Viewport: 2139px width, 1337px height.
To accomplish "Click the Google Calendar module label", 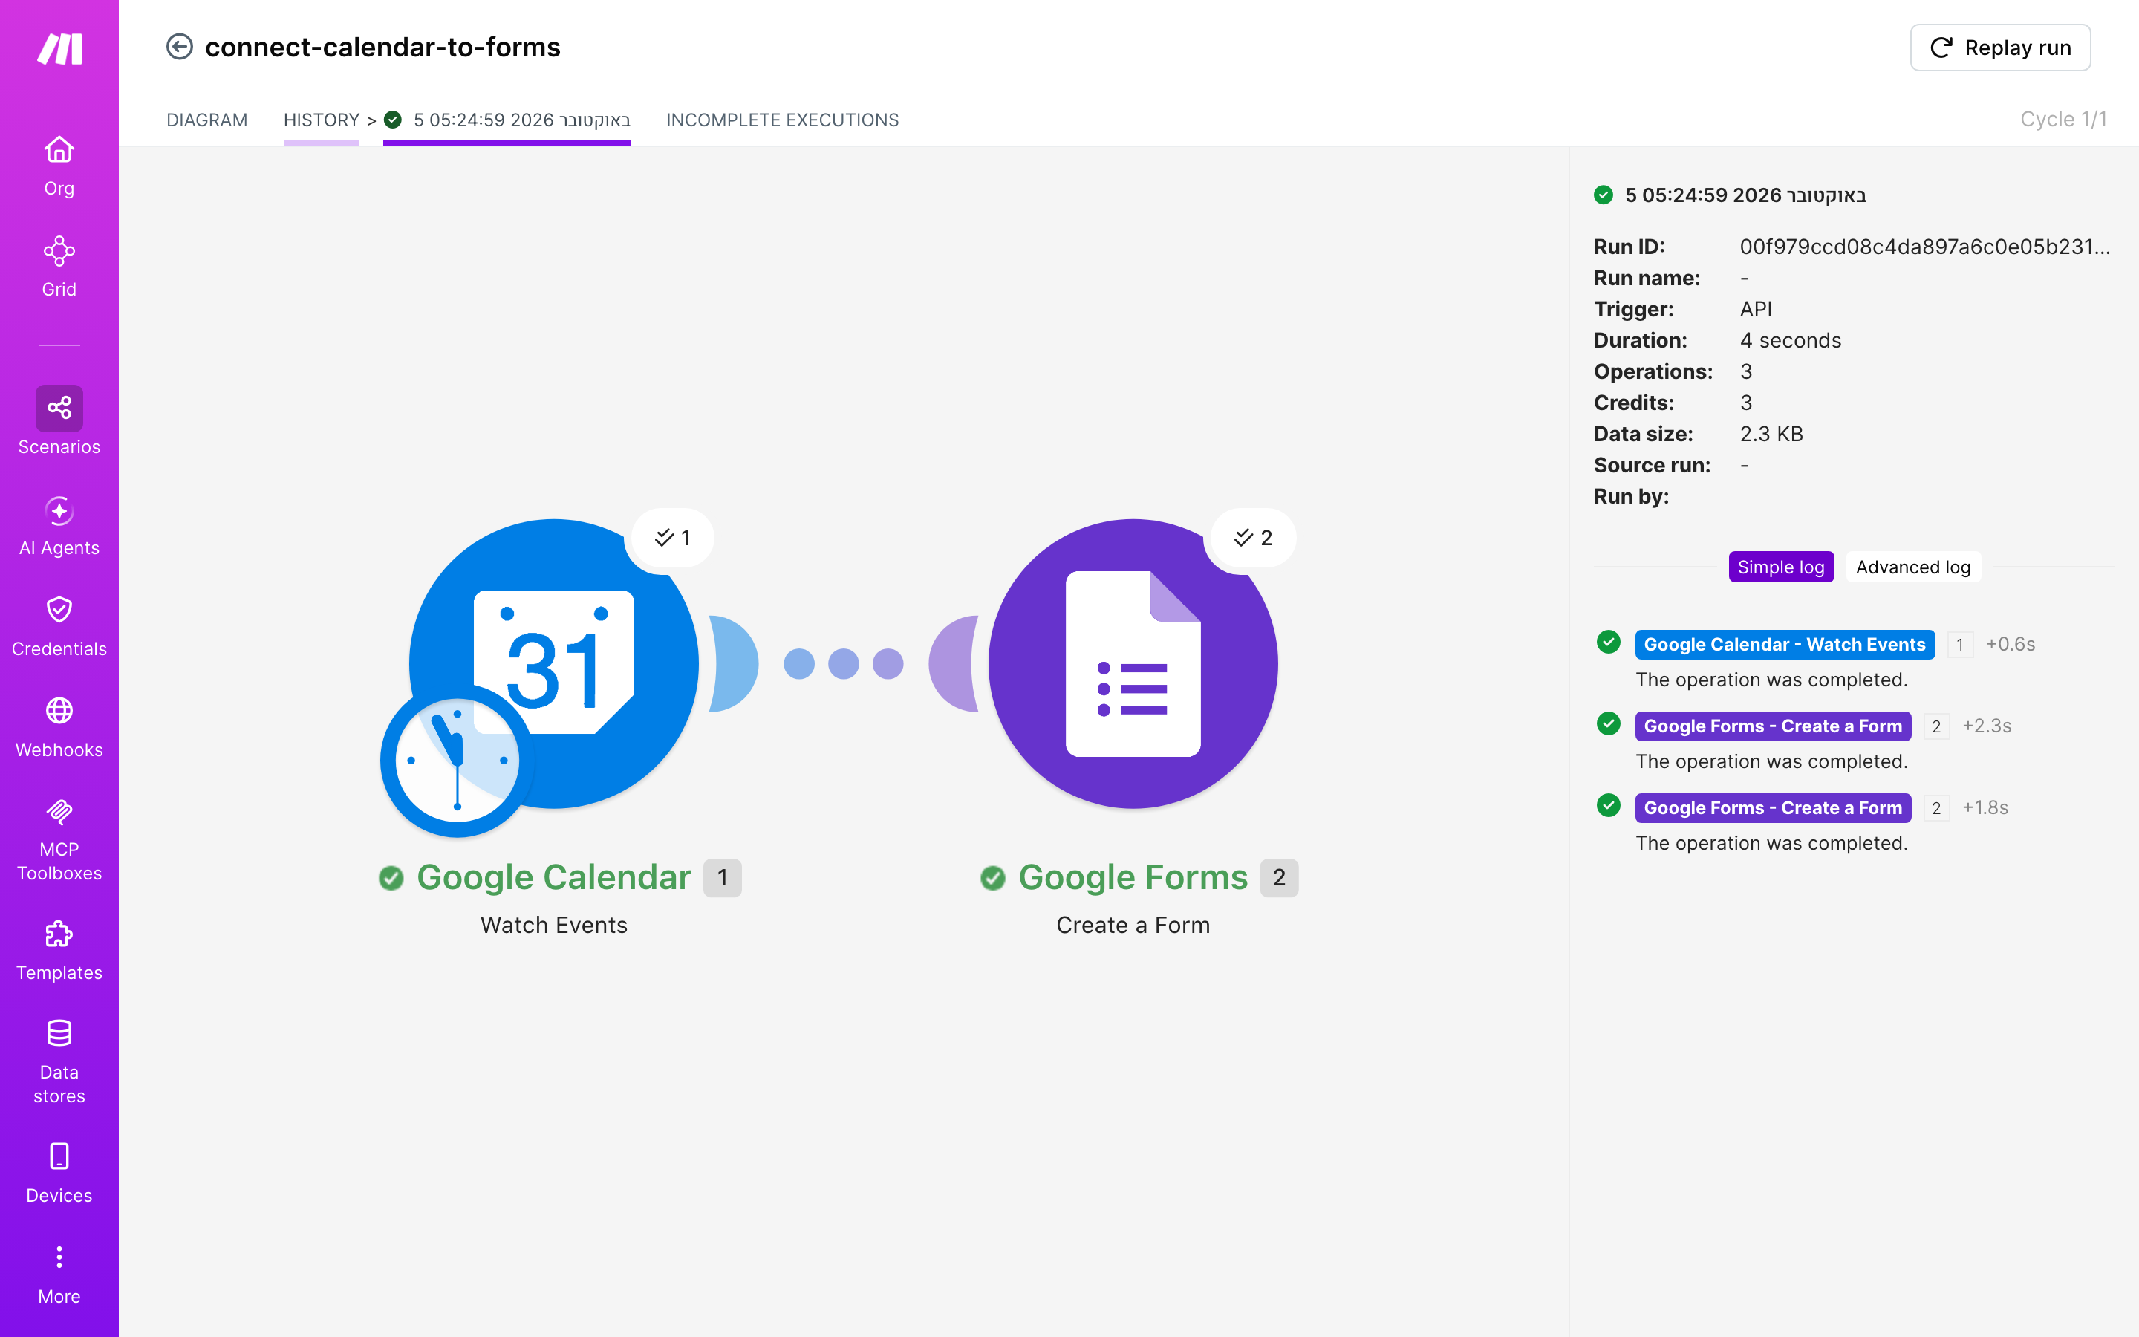I will pos(554,877).
